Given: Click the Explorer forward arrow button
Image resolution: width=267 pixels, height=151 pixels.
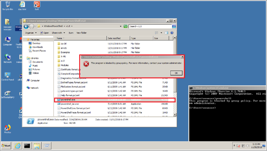Looking at the screenshot, I should coord(31,26).
